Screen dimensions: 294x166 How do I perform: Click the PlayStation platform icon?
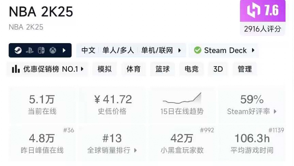click(x=30, y=51)
